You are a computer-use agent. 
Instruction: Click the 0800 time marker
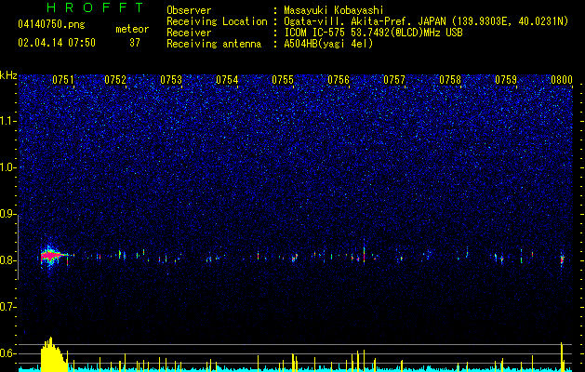562,80
